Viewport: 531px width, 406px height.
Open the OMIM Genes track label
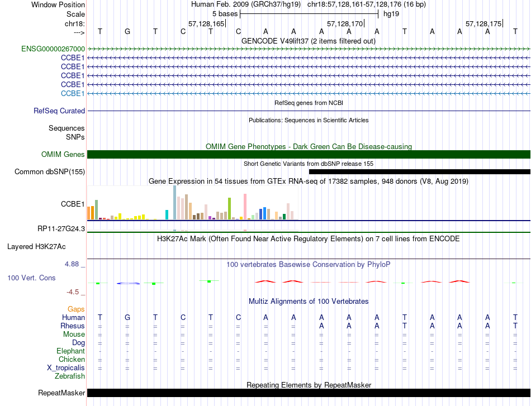point(63,154)
